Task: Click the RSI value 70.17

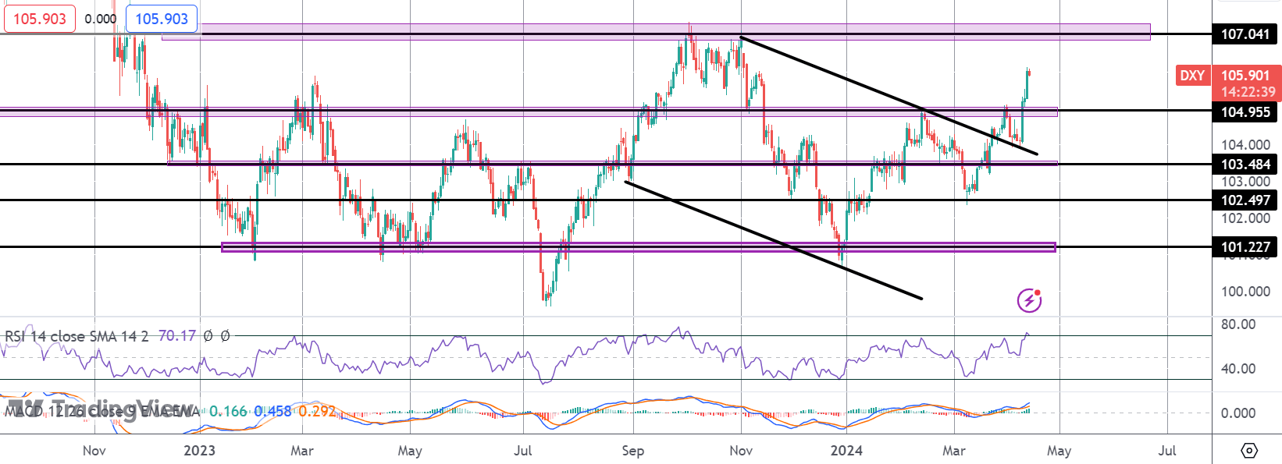Action: pos(177,336)
